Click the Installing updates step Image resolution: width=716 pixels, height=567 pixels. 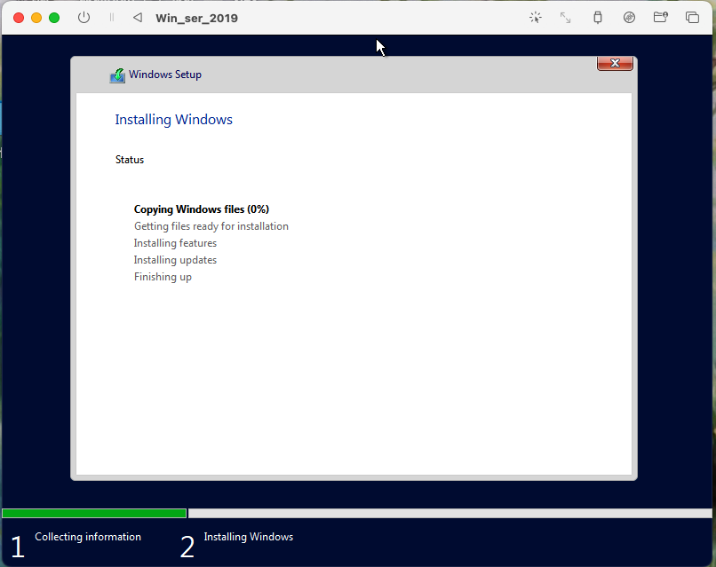(x=175, y=260)
